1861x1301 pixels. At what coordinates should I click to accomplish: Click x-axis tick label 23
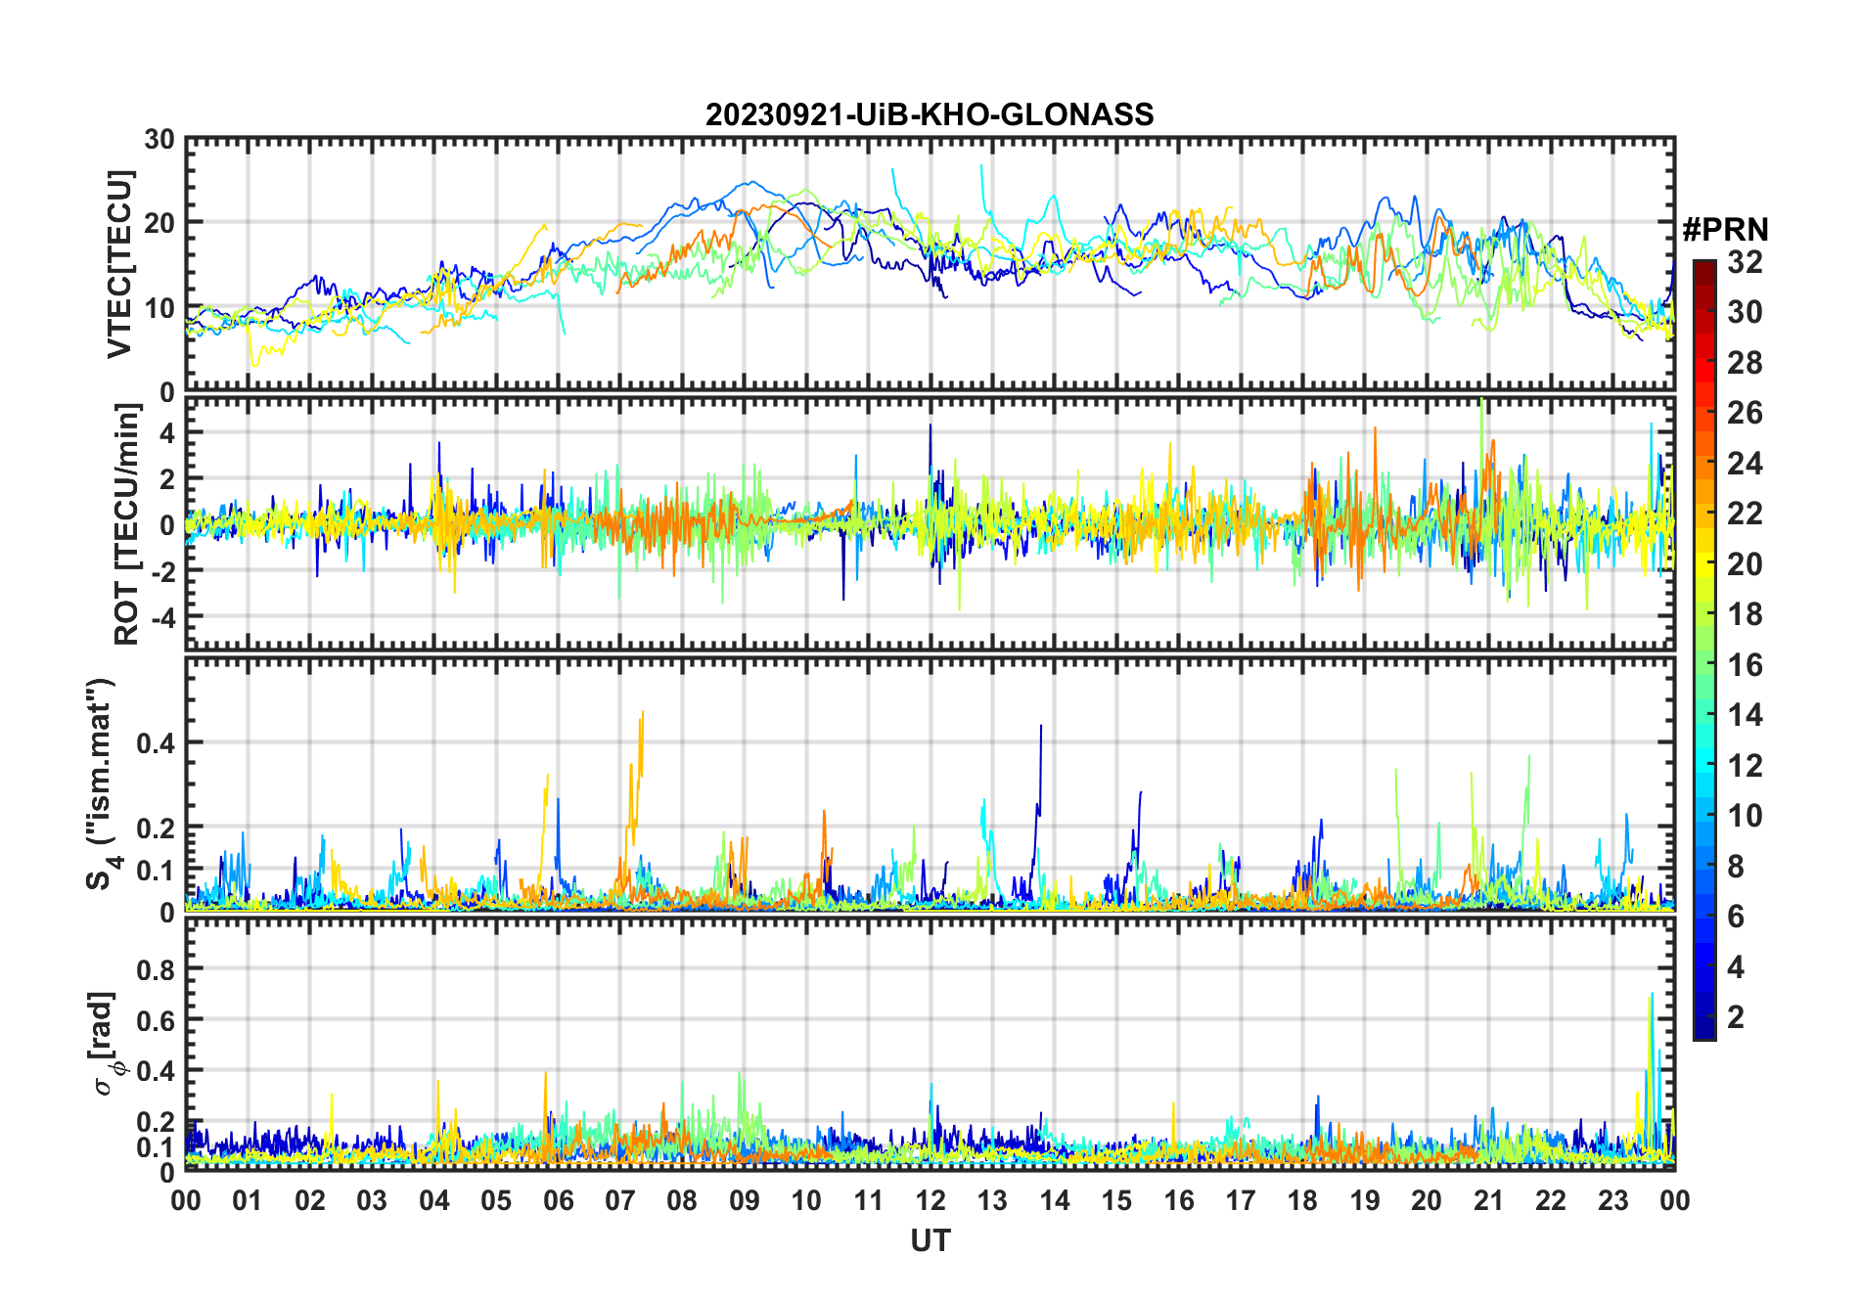1612,1200
